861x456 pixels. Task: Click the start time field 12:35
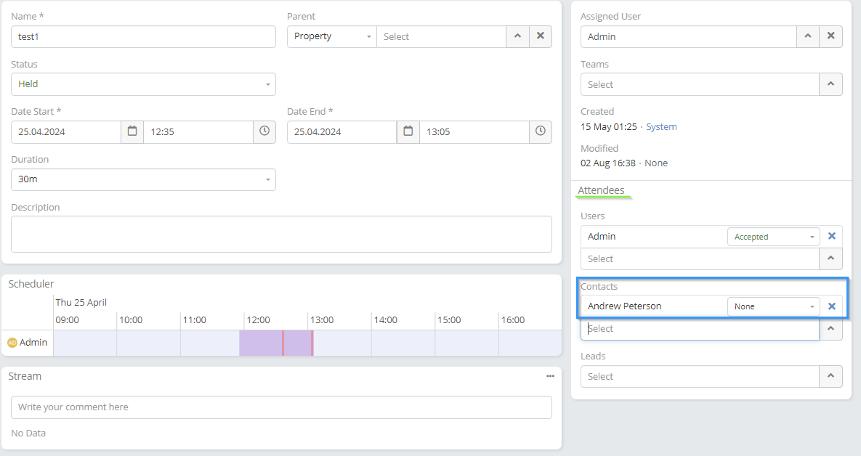[x=198, y=131]
